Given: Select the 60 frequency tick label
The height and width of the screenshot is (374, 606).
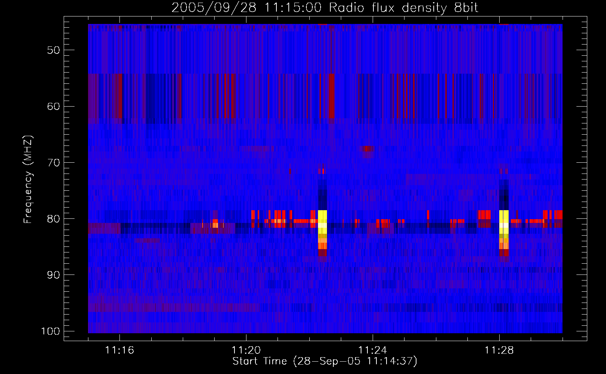Looking at the screenshot, I should (54, 106).
